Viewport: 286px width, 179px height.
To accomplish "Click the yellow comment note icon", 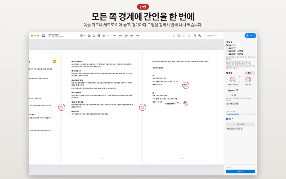I will click(x=55, y=62).
